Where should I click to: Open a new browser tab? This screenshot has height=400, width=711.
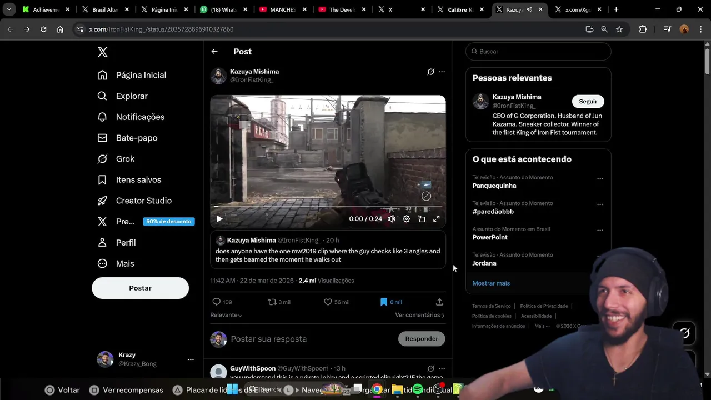tap(616, 9)
